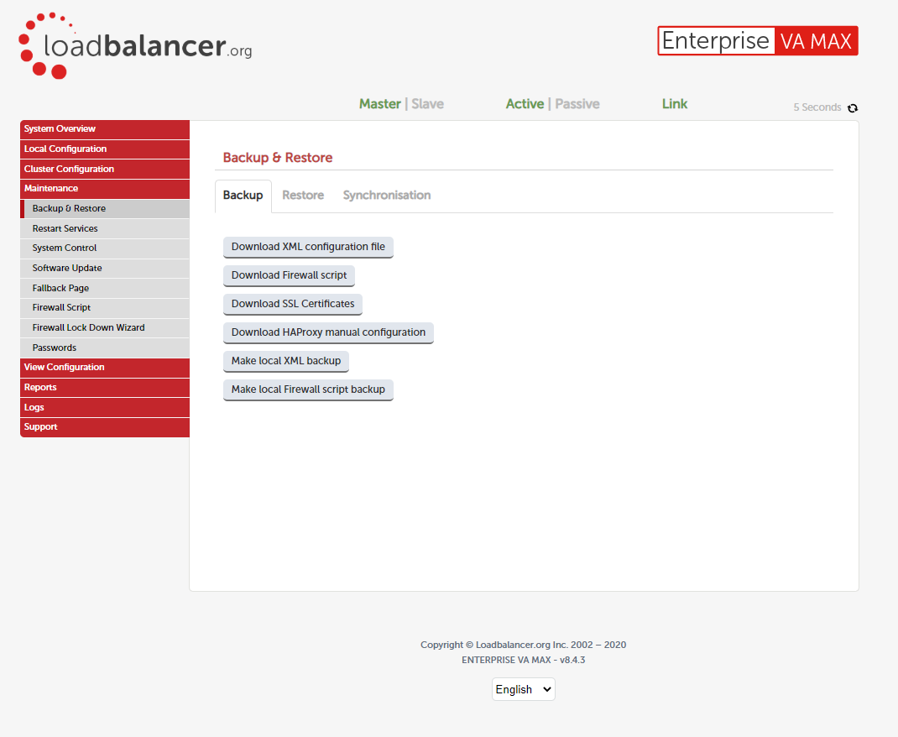This screenshot has height=737, width=898.
Task: Click the Master status link
Action: pyautogui.click(x=379, y=103)
